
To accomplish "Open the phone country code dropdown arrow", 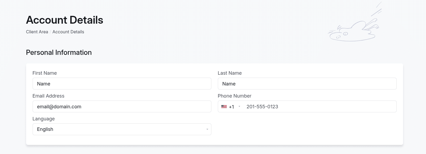I will pos(239,107).
